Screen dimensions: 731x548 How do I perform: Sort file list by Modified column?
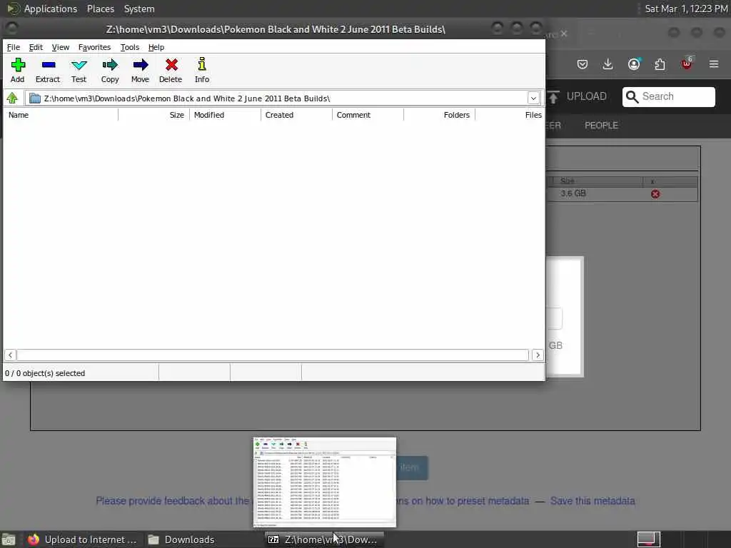tap(225, 115)
